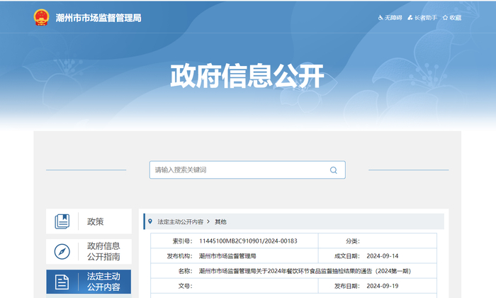Click the 名称 label cell

(x=185, y=271)
